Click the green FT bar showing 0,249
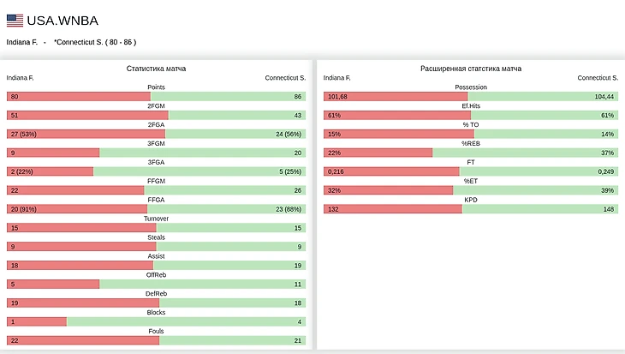The image size is (625, 354). tap(539, 171)
